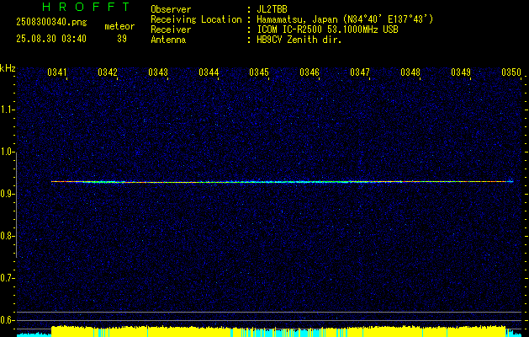Click the 0346 time marker
This screenshot has width=529, height=337.
[309, 72]
